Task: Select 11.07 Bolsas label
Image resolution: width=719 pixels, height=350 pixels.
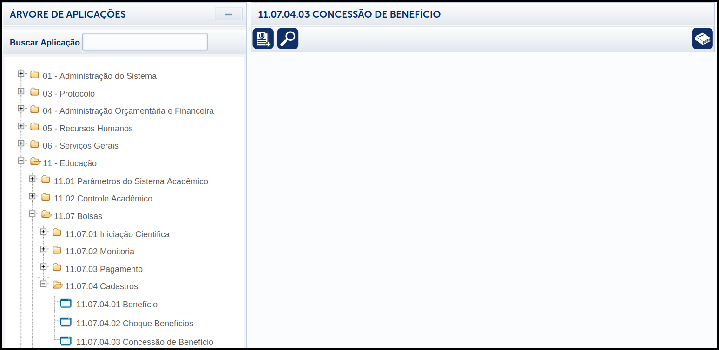Action: pyautogui.click(x=78, y=216)
